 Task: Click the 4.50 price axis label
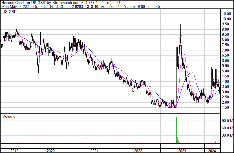[225, 76]
